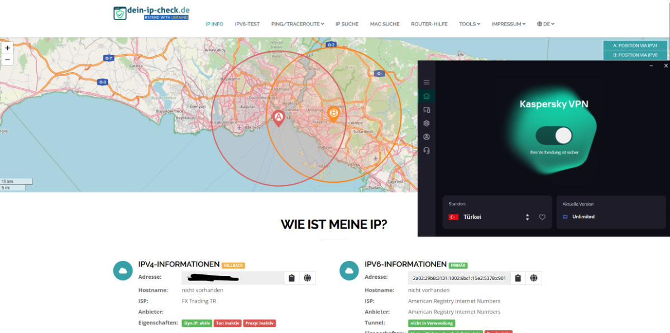Click the FX Trading TR ISP value
The image size is (670, 333).
[199, 301]
